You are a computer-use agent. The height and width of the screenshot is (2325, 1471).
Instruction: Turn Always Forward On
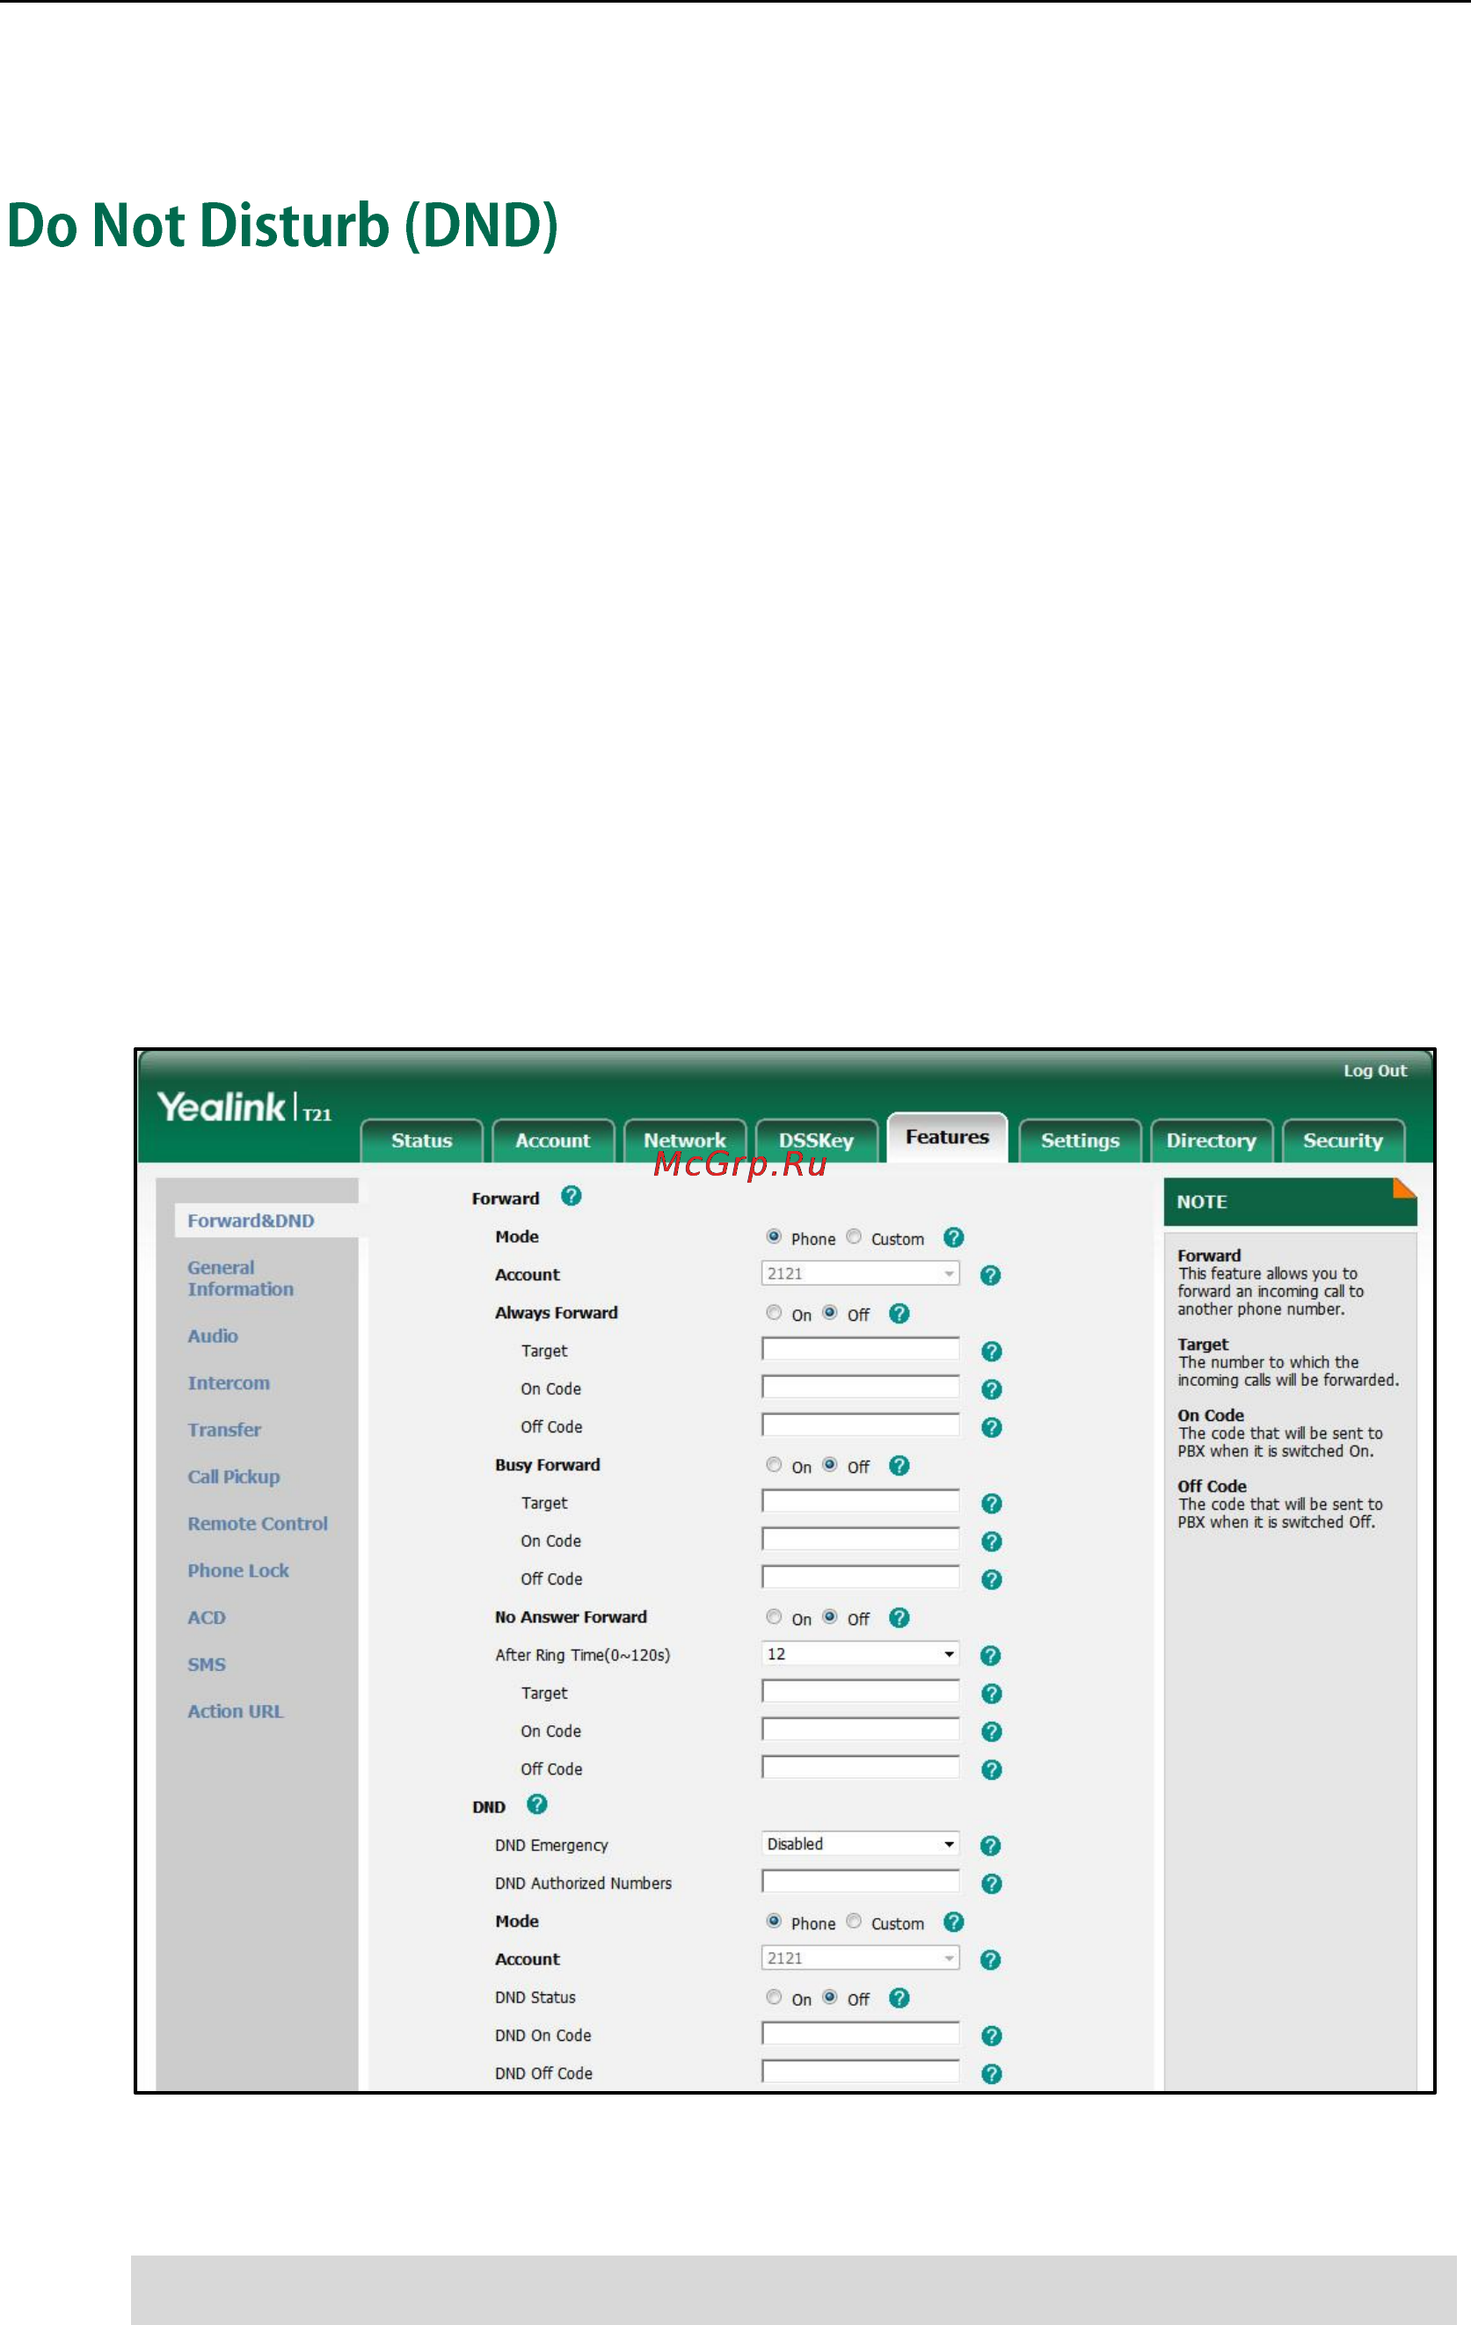(x=773, y=1312)
